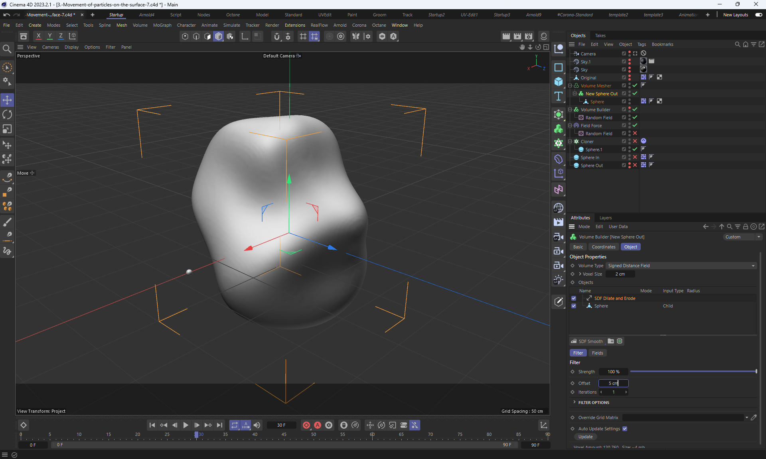Open the MoGraph menu

[162, 25]
